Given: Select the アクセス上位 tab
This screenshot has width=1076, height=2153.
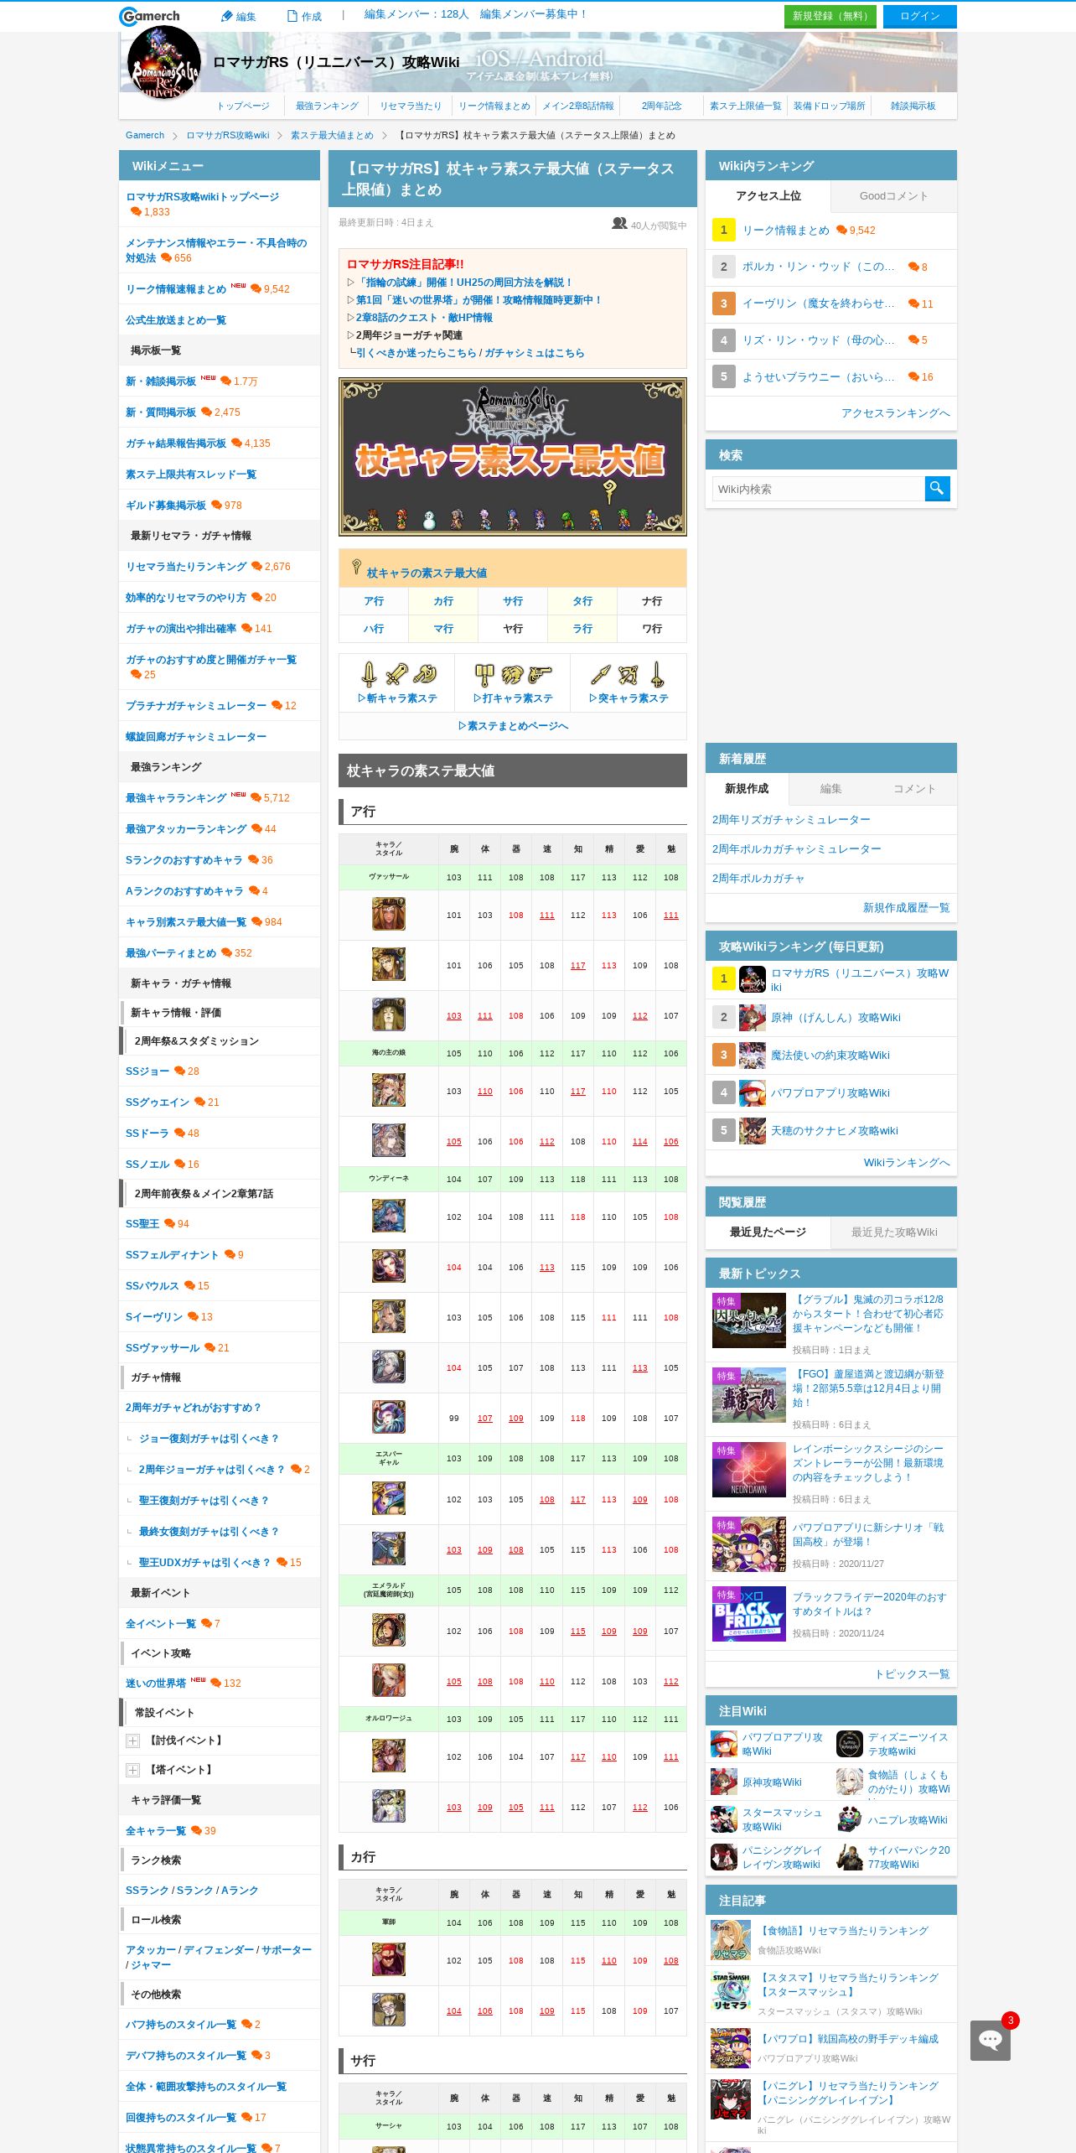Looking at the screenshot, I should 768,196.
